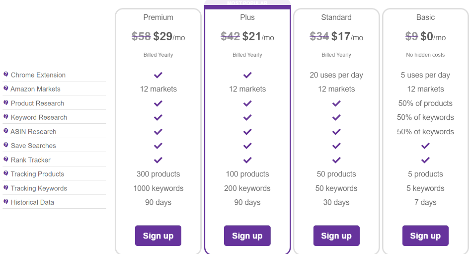472x254 pixels.
Task: Click question icon beside Keyword Research
Action: click(x=6, y=117)
